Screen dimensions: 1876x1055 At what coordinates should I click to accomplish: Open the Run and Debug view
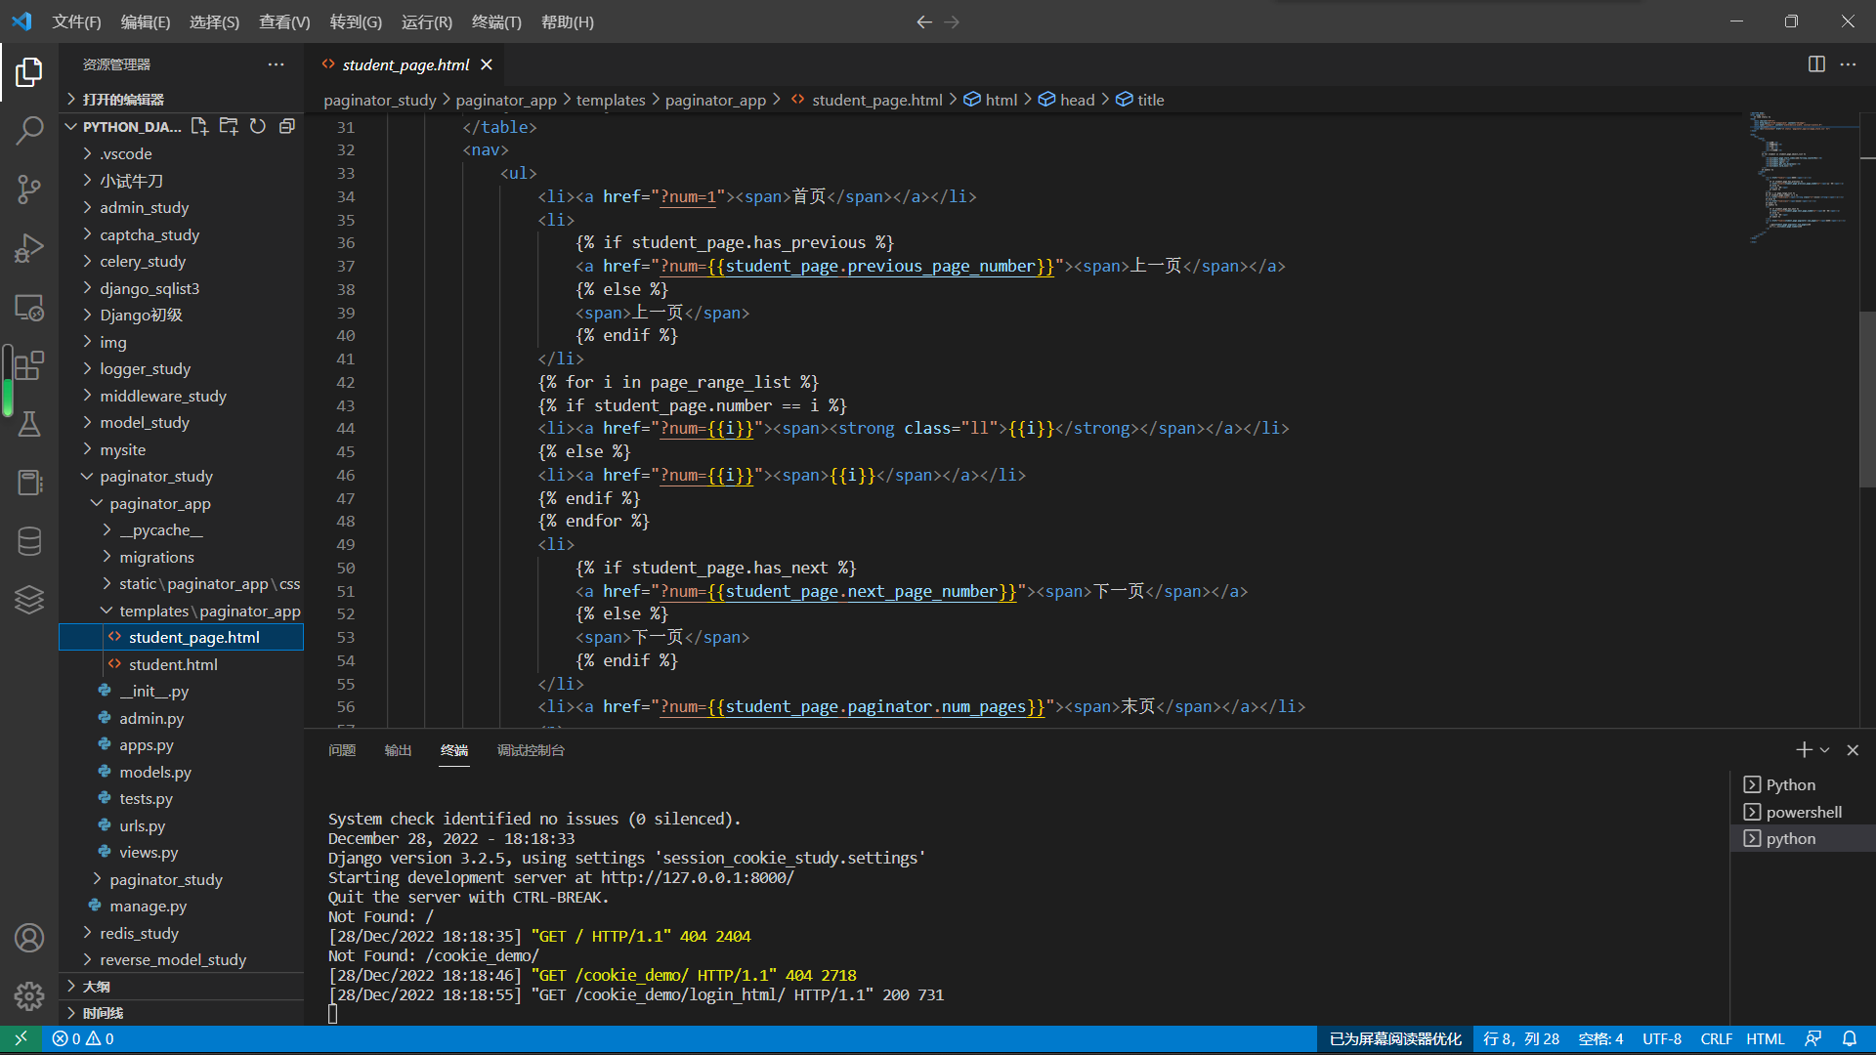point(29,248)
